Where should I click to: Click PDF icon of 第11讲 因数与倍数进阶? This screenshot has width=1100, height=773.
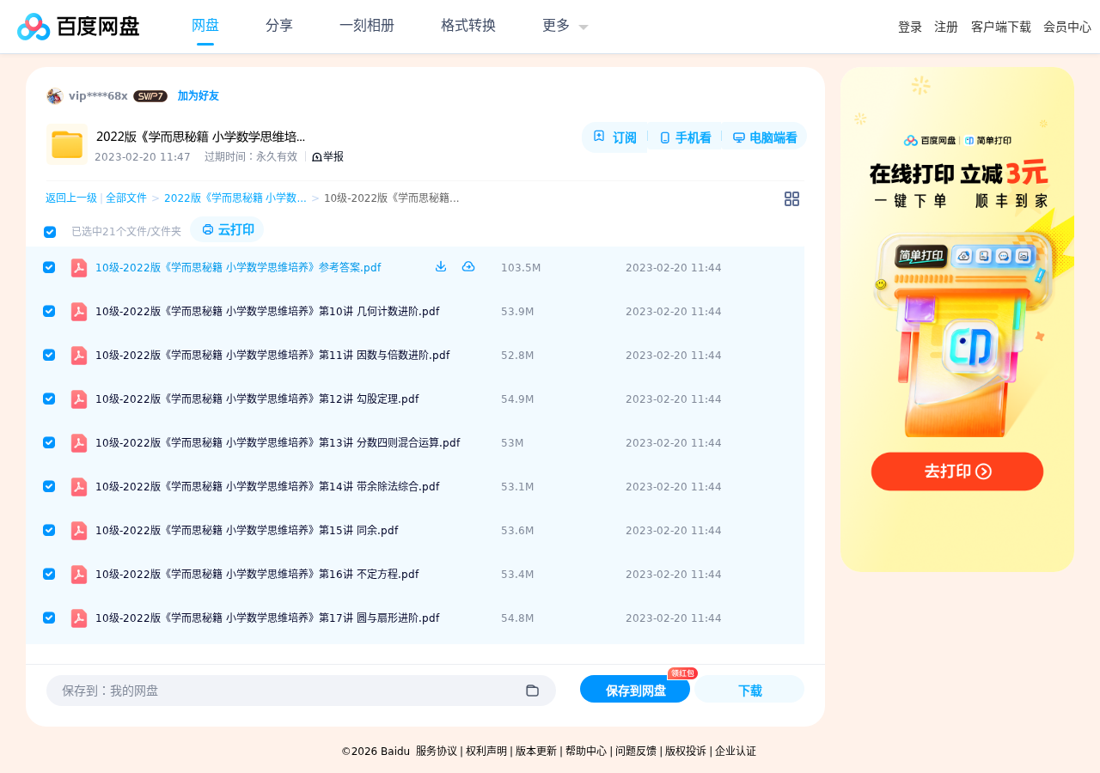pyautogui.click(x=79, y=356)
